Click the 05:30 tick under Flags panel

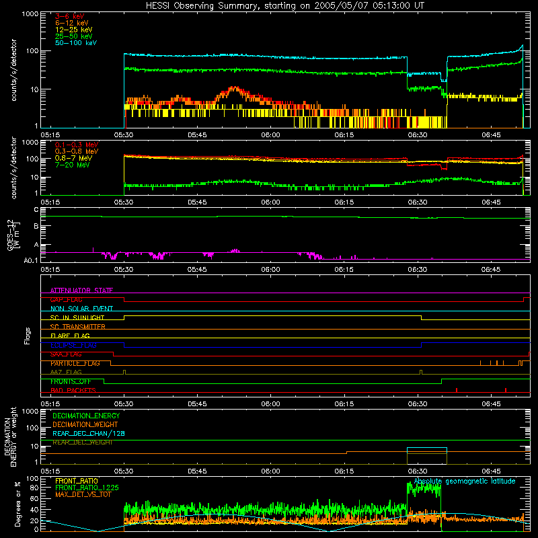[124, 404]
